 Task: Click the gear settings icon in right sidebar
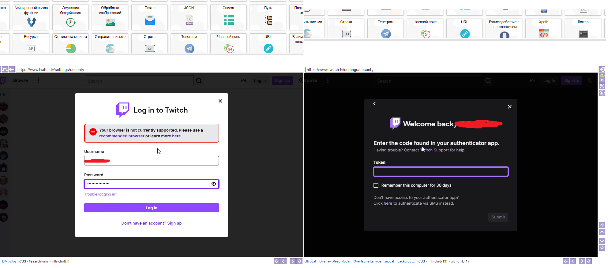tap(602, 93)
